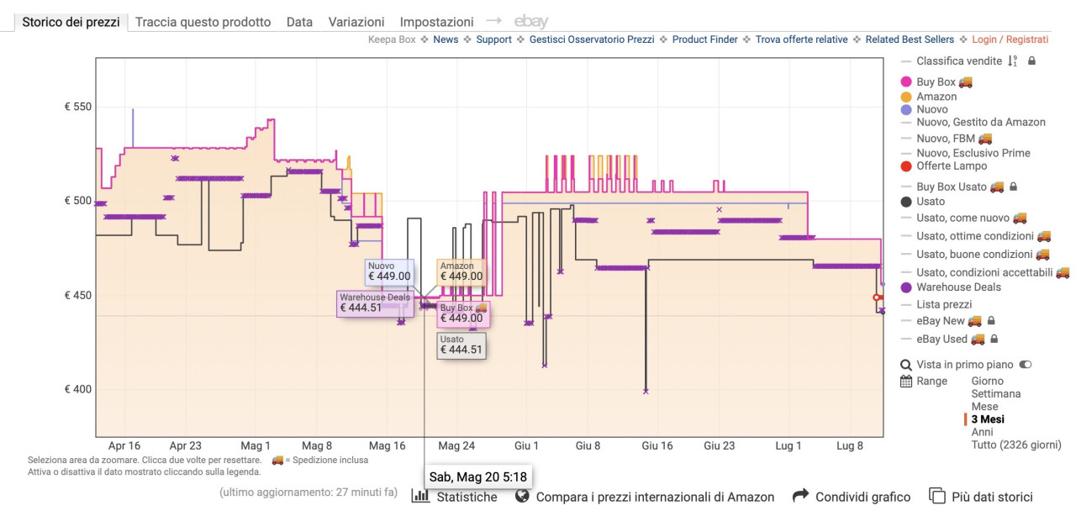Click the truck icon beside Buy Box Usato

click(x=996, y=187)
